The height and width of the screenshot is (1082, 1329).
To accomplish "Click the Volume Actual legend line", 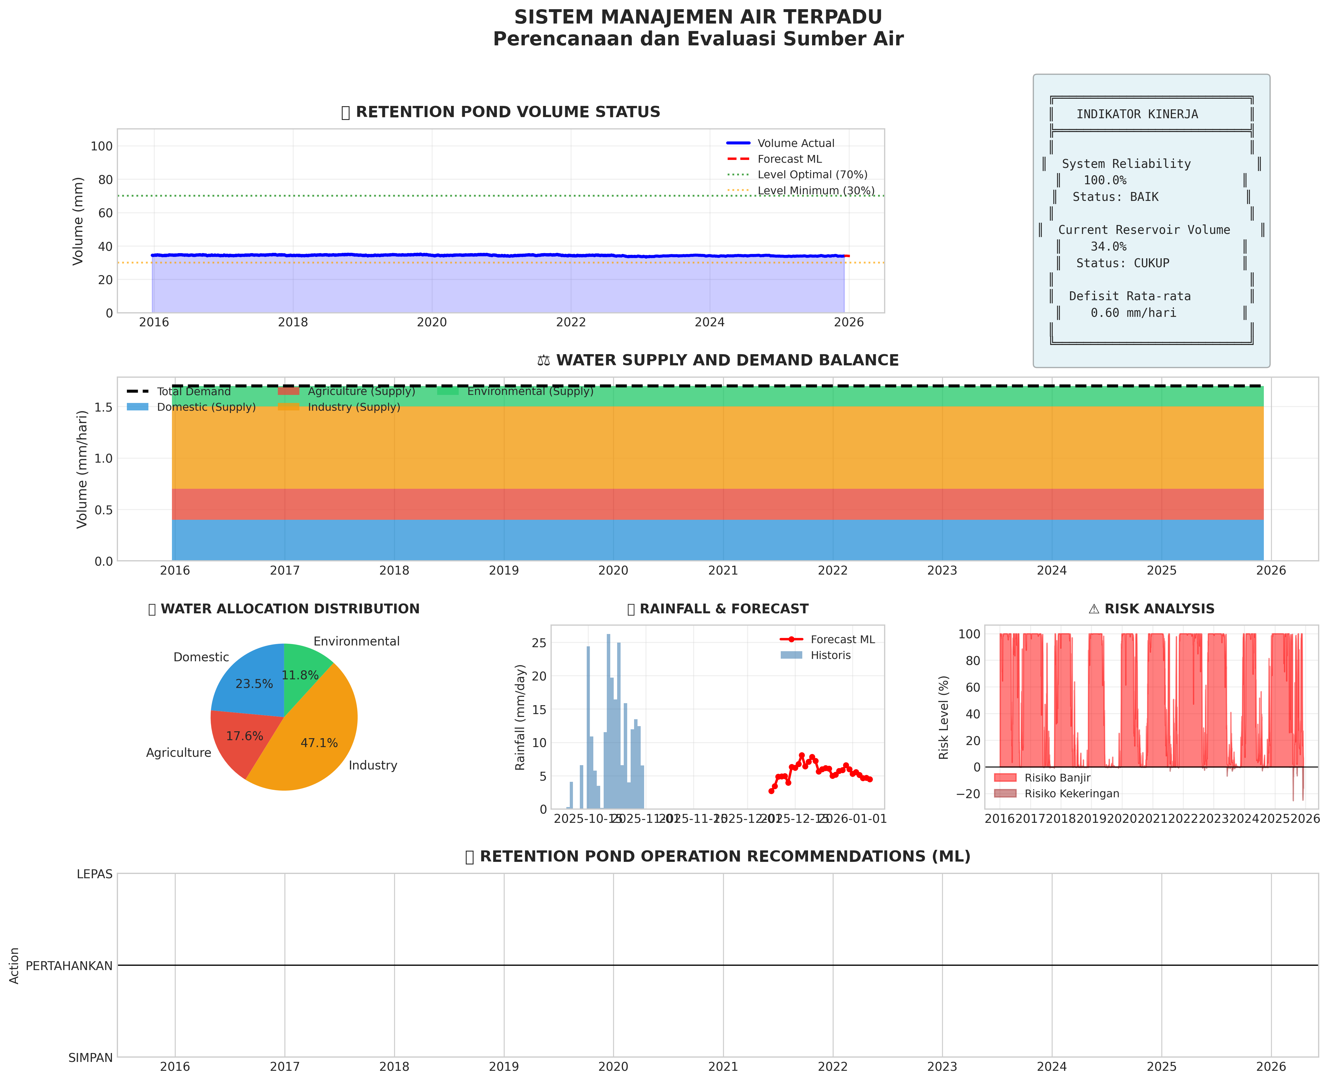I will point(738,143).
